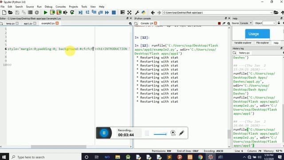Re-run last script icon
Screen dimensions: 284x160
(72, 12)
